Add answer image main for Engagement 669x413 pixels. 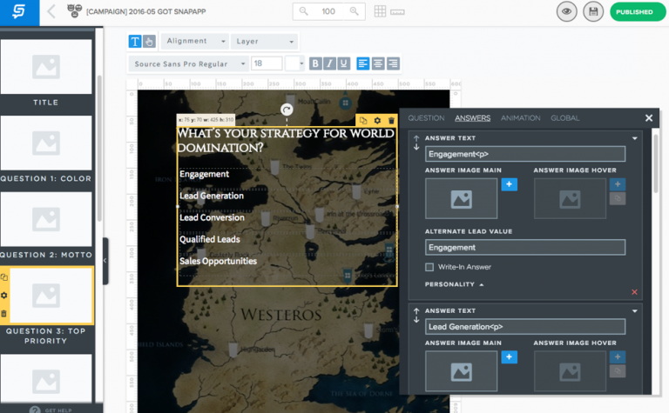point(509,184)
